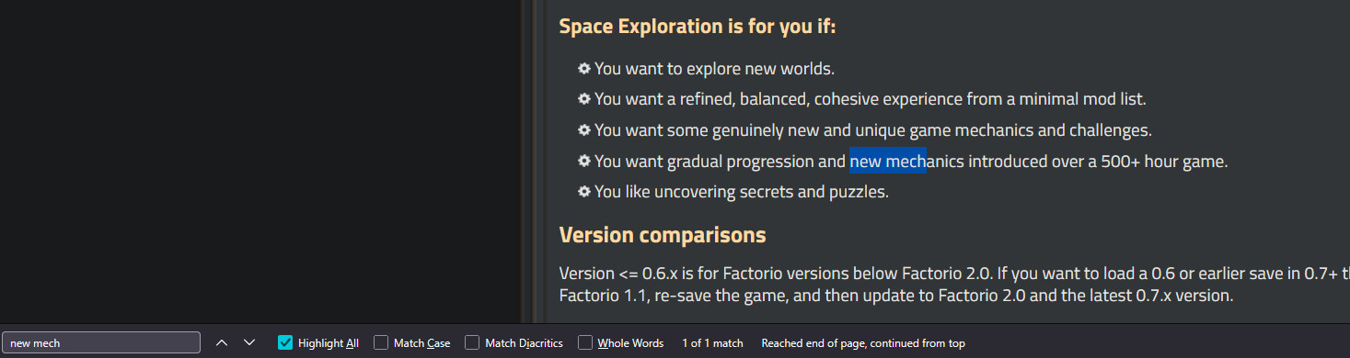Disable the Highlight All checkbox
This screenshot has width=1350, height=358.
285,342
